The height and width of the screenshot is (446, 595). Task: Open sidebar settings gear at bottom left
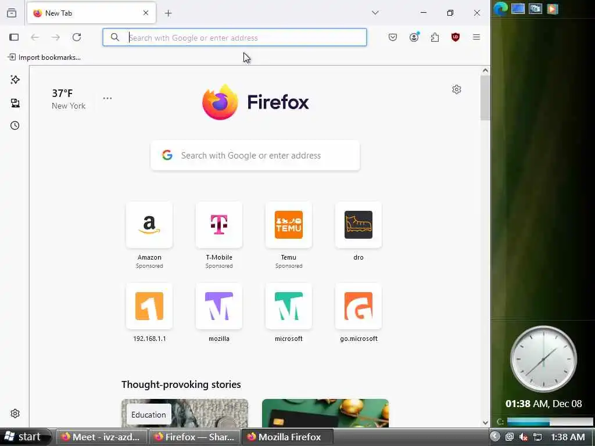tap(15, 413)
